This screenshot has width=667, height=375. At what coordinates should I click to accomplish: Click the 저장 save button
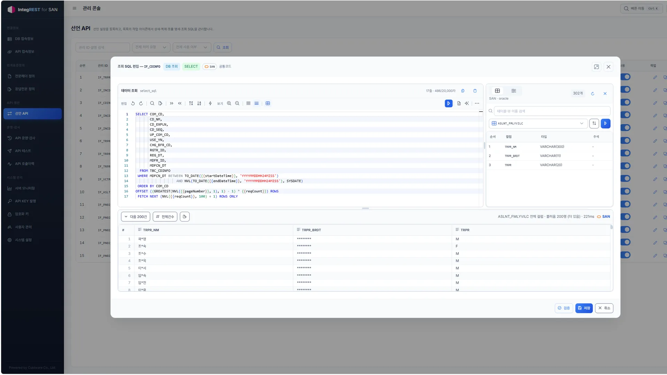[584, 308]
